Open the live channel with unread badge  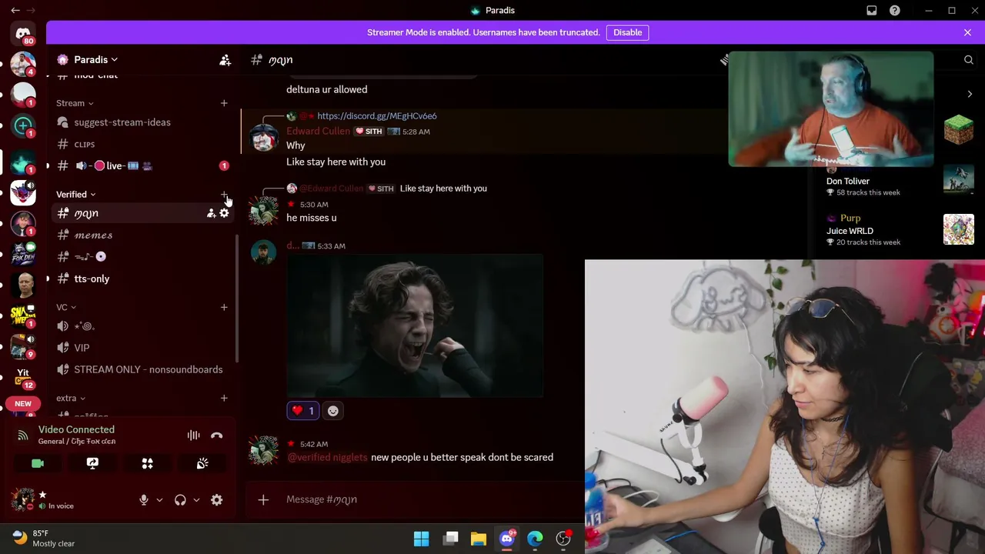[x=142, y=165]
